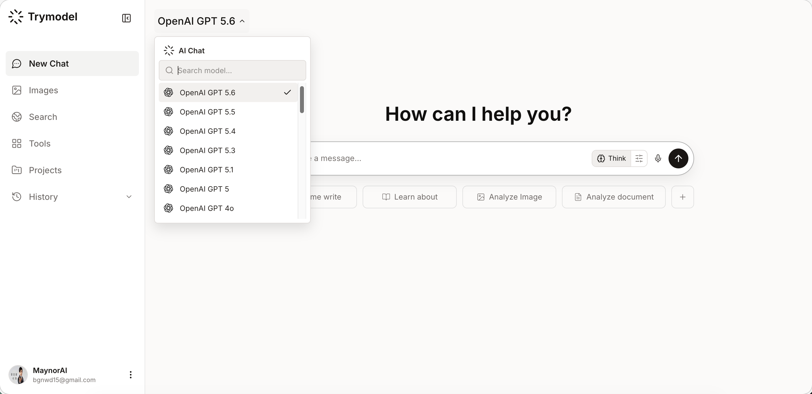Go to Search in sidebar
Screen dimensions: 812x394
click(72, 117)
